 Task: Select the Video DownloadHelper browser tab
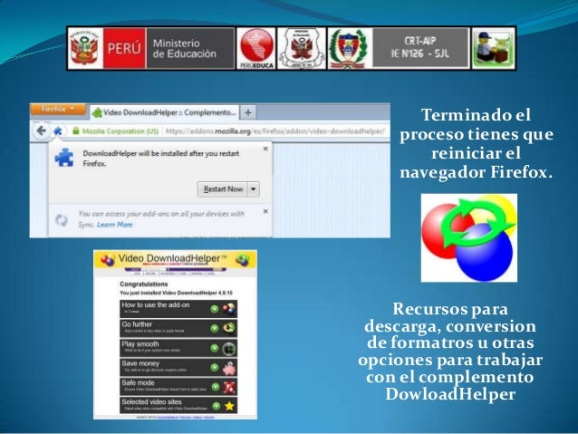(x=164, y=112)
